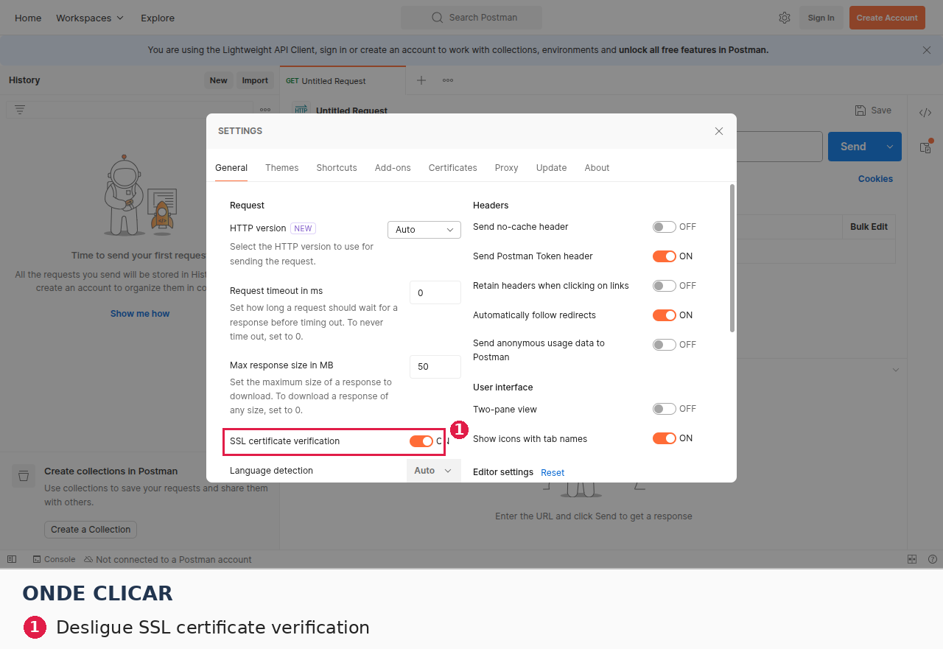
Task: Dismiss the Lightweight API Client banner
Action: [x=927, y=50]
